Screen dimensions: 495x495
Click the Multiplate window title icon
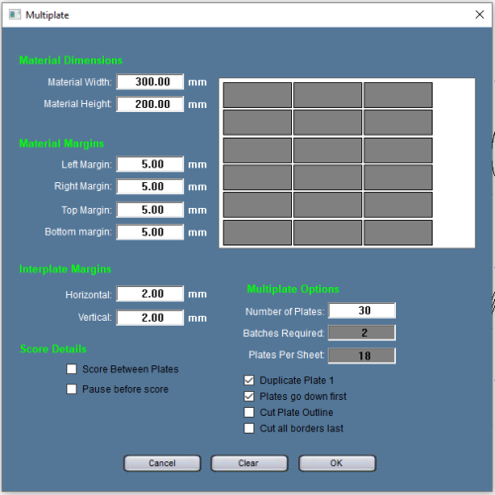15,15
